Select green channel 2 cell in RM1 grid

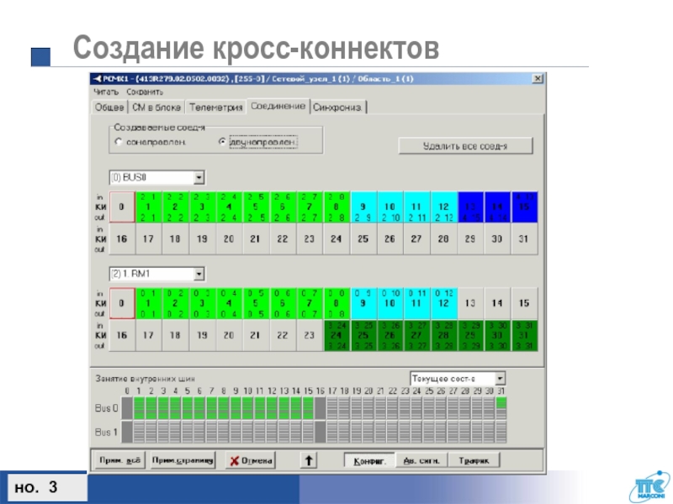pyautogui.click(x=175, y=303)
